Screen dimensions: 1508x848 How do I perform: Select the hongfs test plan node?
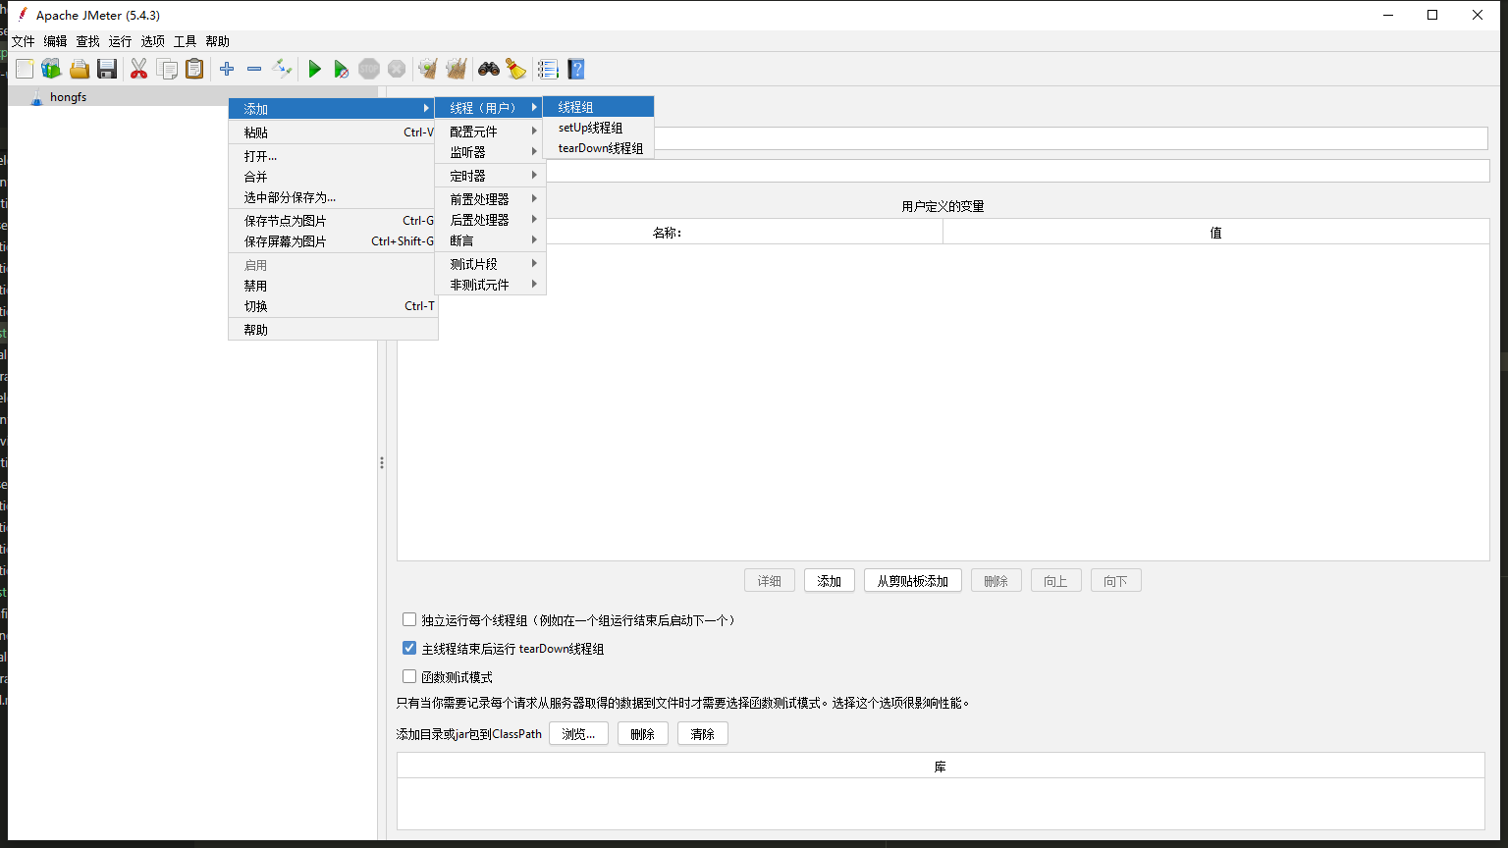click(68, 97)
